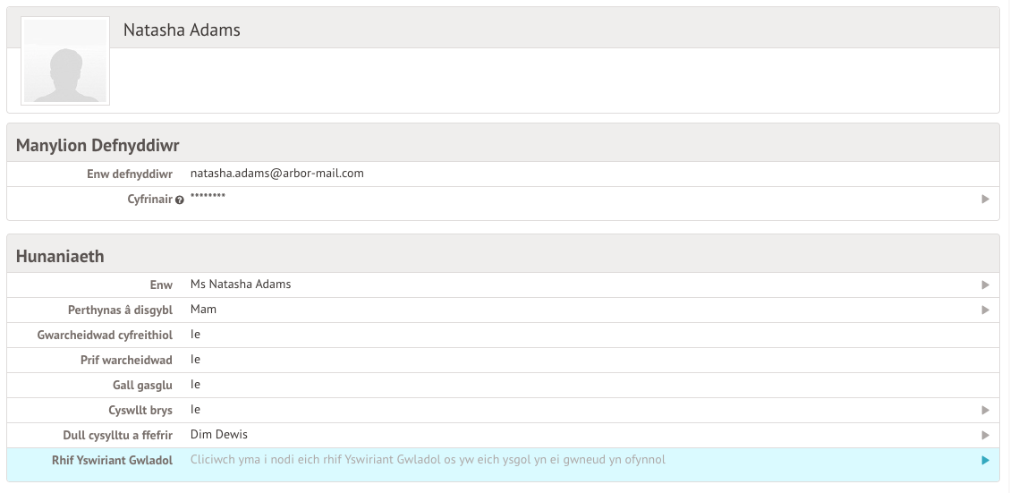Open the Perthynas â disgybl row arrow

[x=985, y=310]
